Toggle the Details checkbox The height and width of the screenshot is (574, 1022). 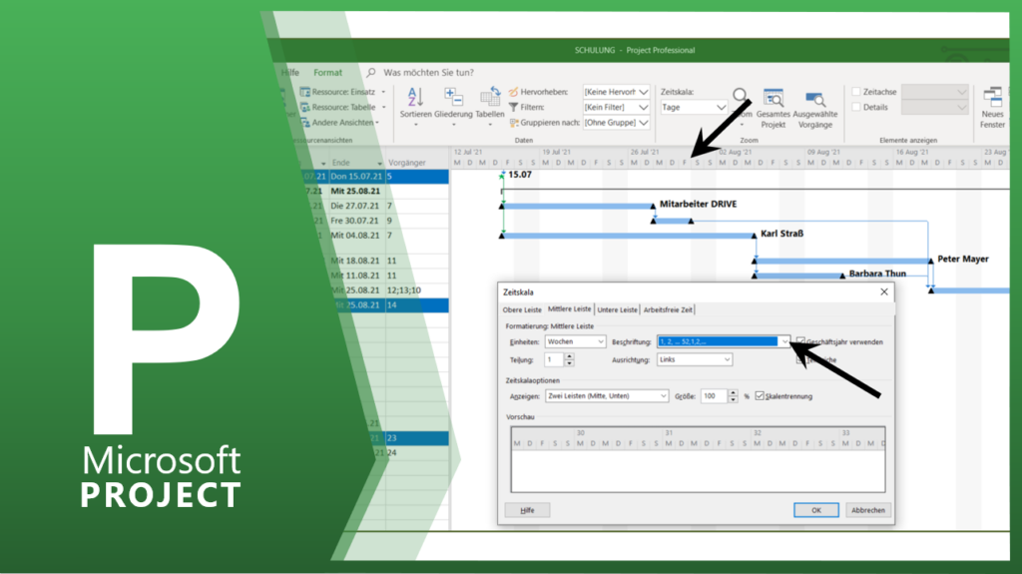click(856, 107)
